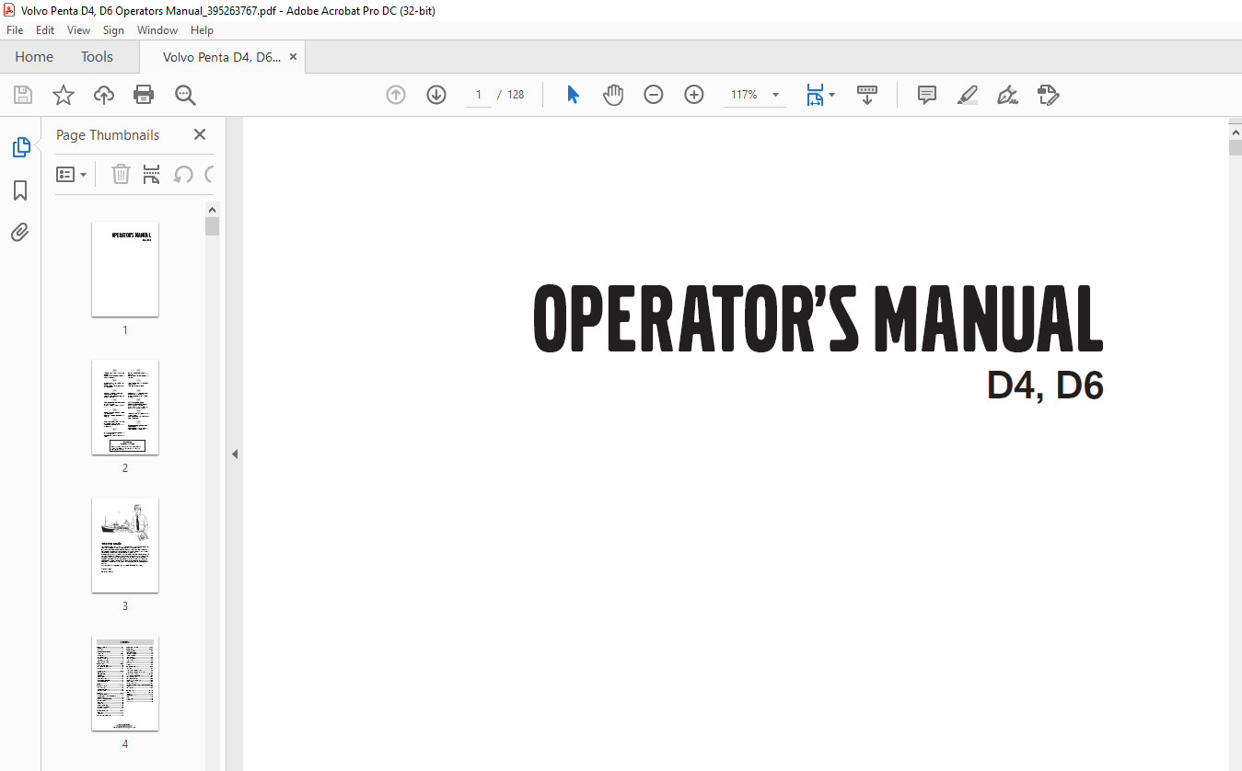Select the Volvo Penta D4, D6 document tab
This screenshot has width=1242, height=771.
click(x=222, y=57)
